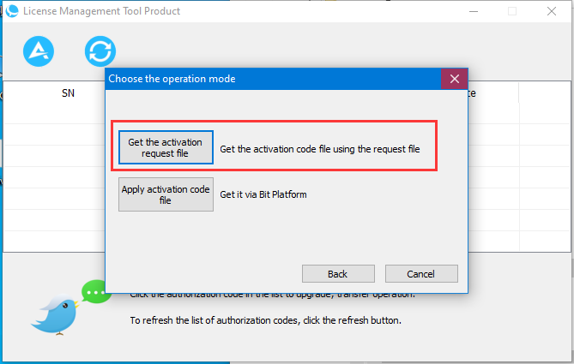This screenshot has width=574, height=364.
Task: Click the blue bird mascot
Action: 56,315
